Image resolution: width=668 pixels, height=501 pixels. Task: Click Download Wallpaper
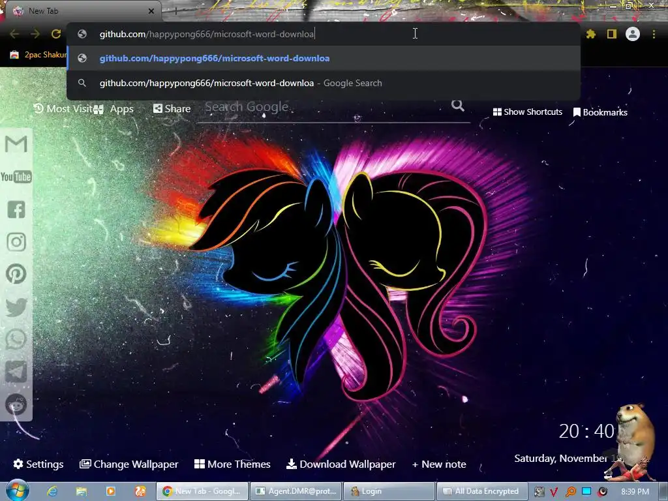click(341, 464)
